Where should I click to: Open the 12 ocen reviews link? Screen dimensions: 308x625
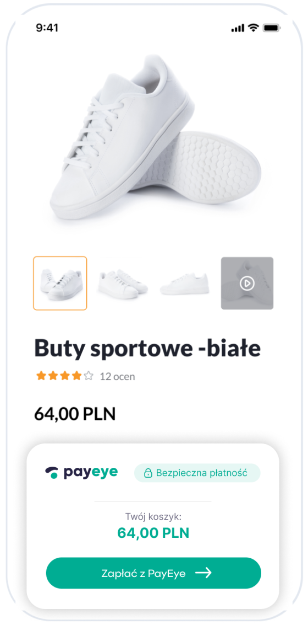pyautogui.click(x=117, y=376)
